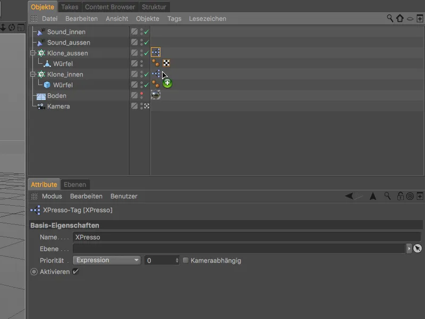Open the Bearbeiten menu in attribute manager
The height and width of the screenshot is (319, 425).
(86, 196)
